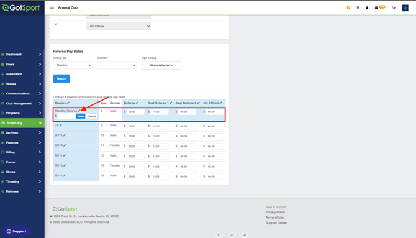Click the Features star icon
416x238 pixels.
point(2,143)
